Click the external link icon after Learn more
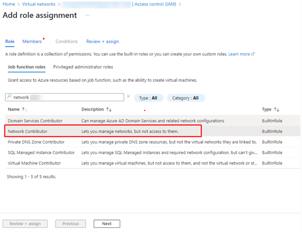Image resolution: width=302 pixels, height=232 pixels. click(x=253, y=54)
